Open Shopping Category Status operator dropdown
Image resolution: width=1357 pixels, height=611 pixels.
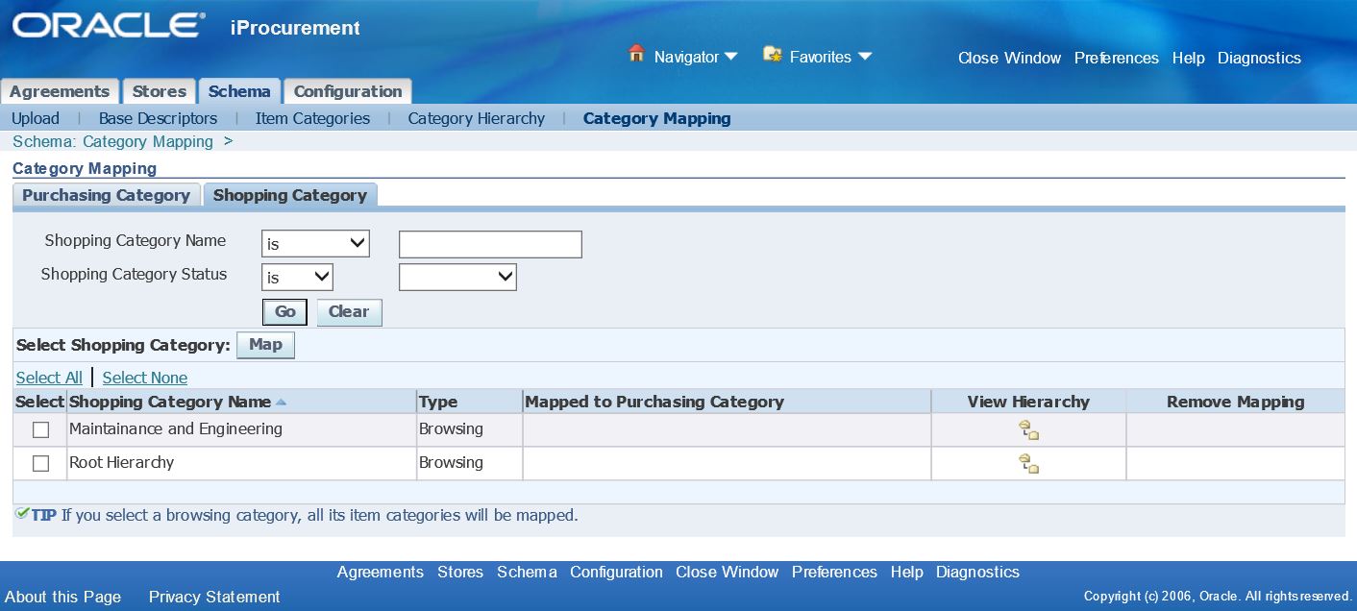(x=297, y=278)
